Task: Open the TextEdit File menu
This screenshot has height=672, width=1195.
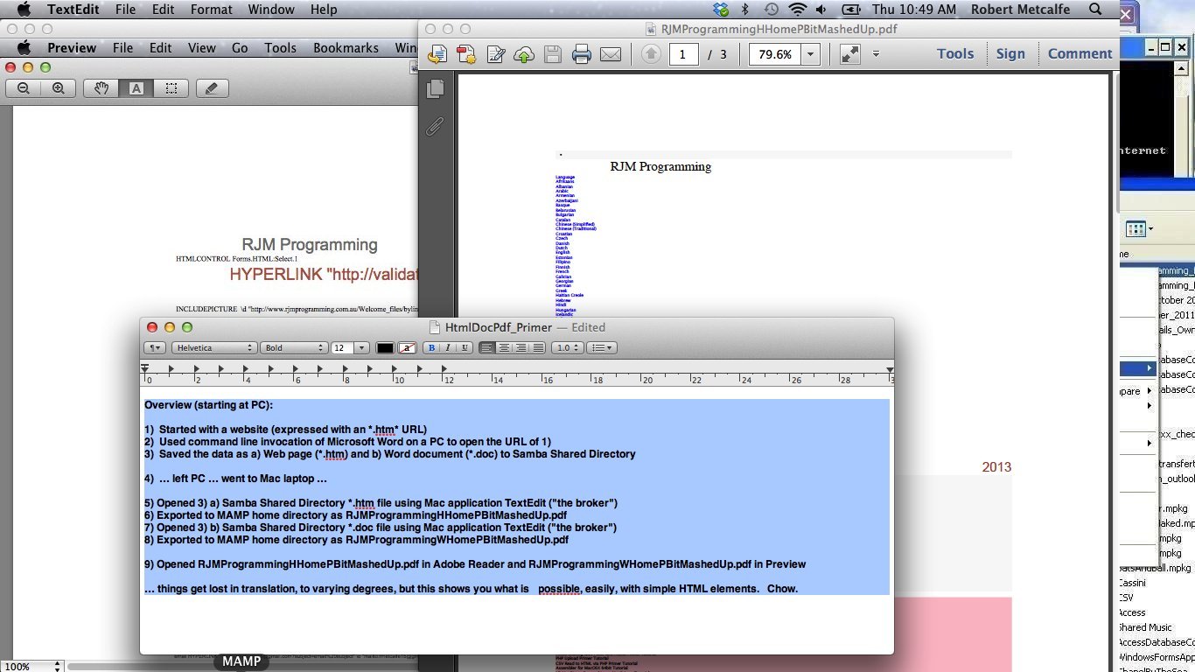Action: point(125,10)
